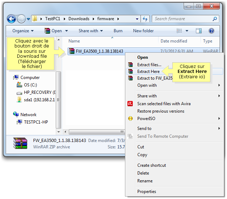
Task: Click the OS (C:) drive icon
Action: pos(19,85)
